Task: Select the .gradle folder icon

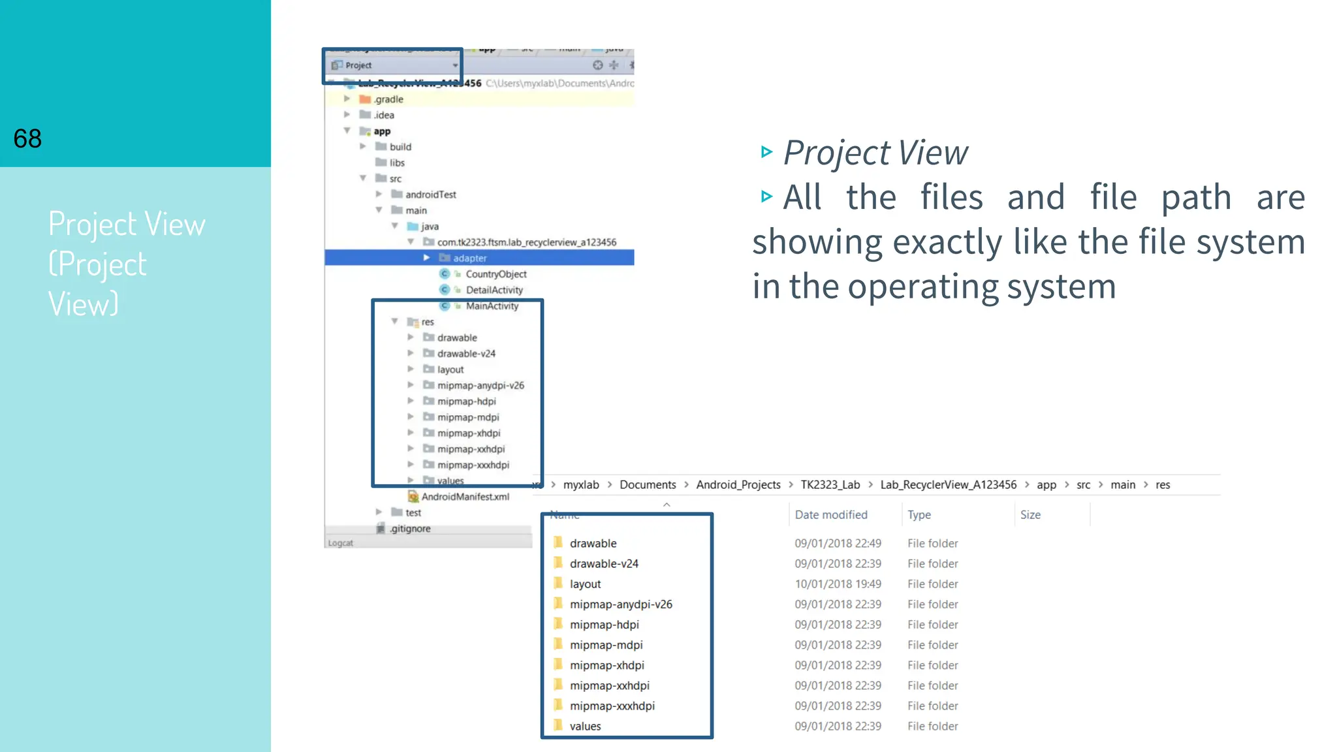Action: 365,99
